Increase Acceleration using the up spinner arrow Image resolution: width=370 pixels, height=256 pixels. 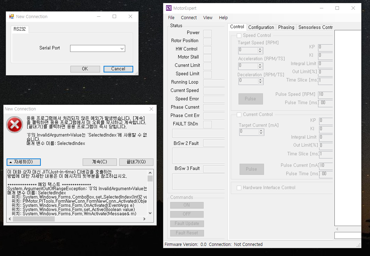click(260, 64)
